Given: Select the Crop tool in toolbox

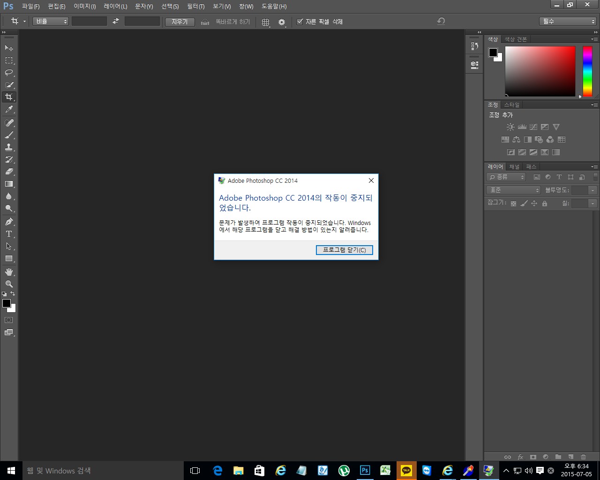Looking at the screenshot, I should click(9, 97).
